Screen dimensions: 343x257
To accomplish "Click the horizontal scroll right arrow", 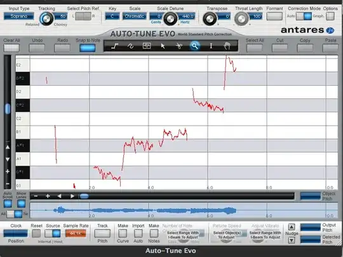I will (x=72, y=196).
